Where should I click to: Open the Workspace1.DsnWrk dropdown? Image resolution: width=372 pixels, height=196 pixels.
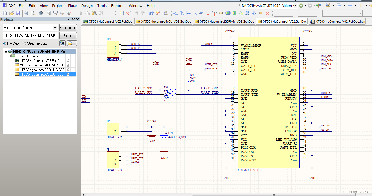(x=54, y=27)
